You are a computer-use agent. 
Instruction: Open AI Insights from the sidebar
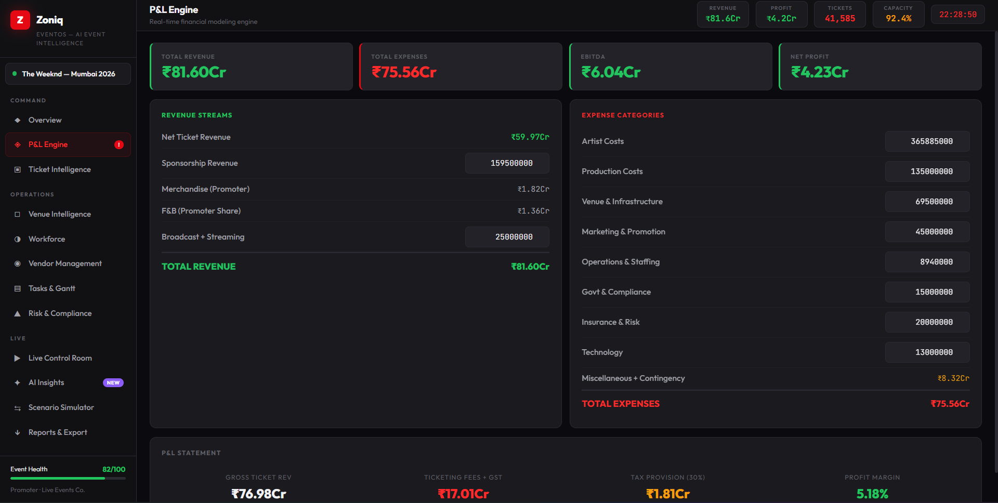(46, 382)
